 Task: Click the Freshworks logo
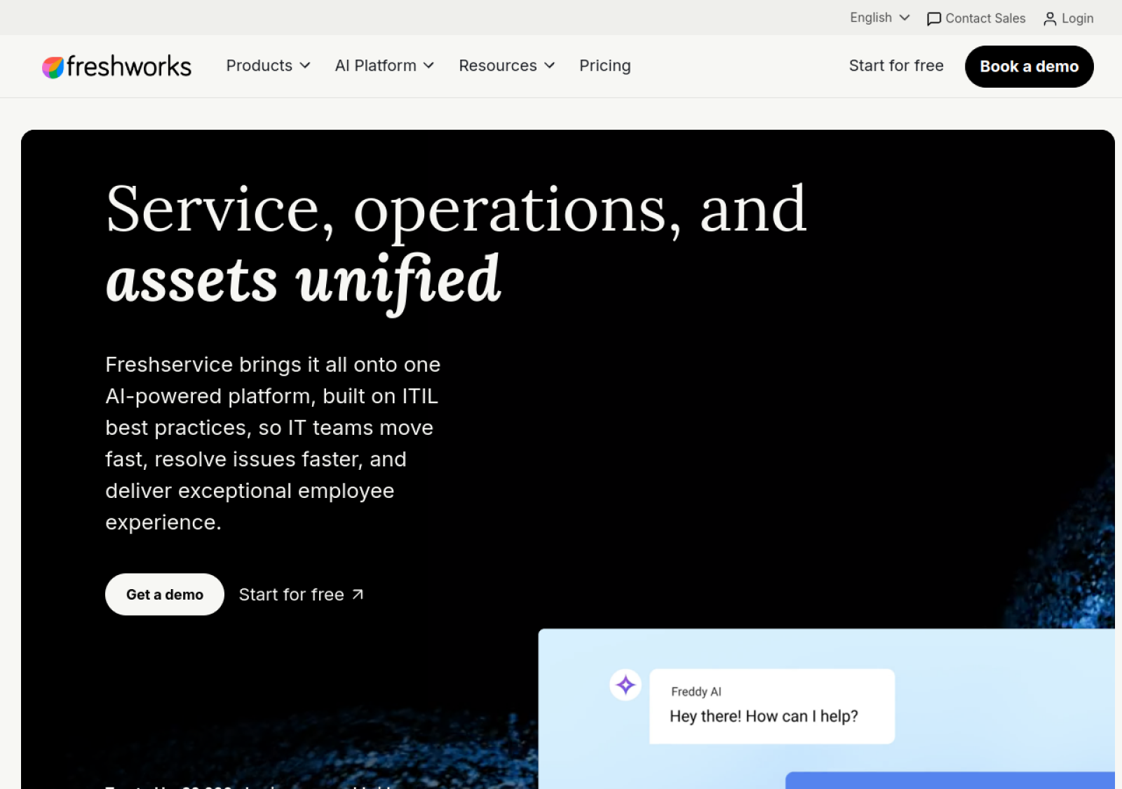pyautogui.click(x=116, y=67)
